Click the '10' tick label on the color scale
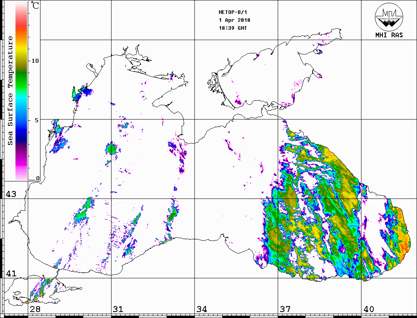The width and height of the screenshot is (417, 318). [35, 61]
